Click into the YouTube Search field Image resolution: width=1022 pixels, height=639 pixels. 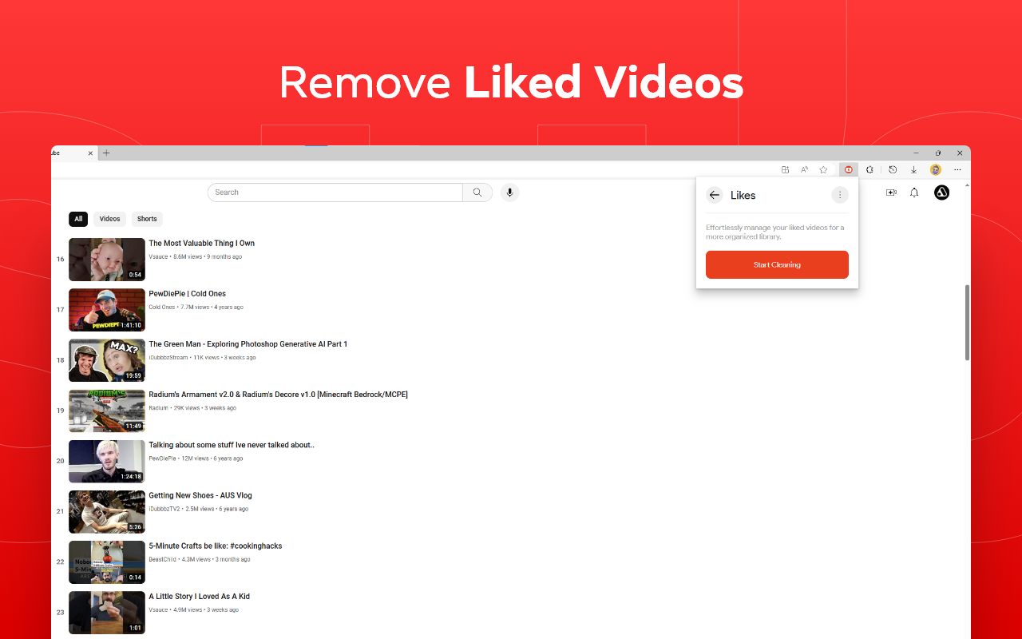pyautogui.click(x=335, y=192)
